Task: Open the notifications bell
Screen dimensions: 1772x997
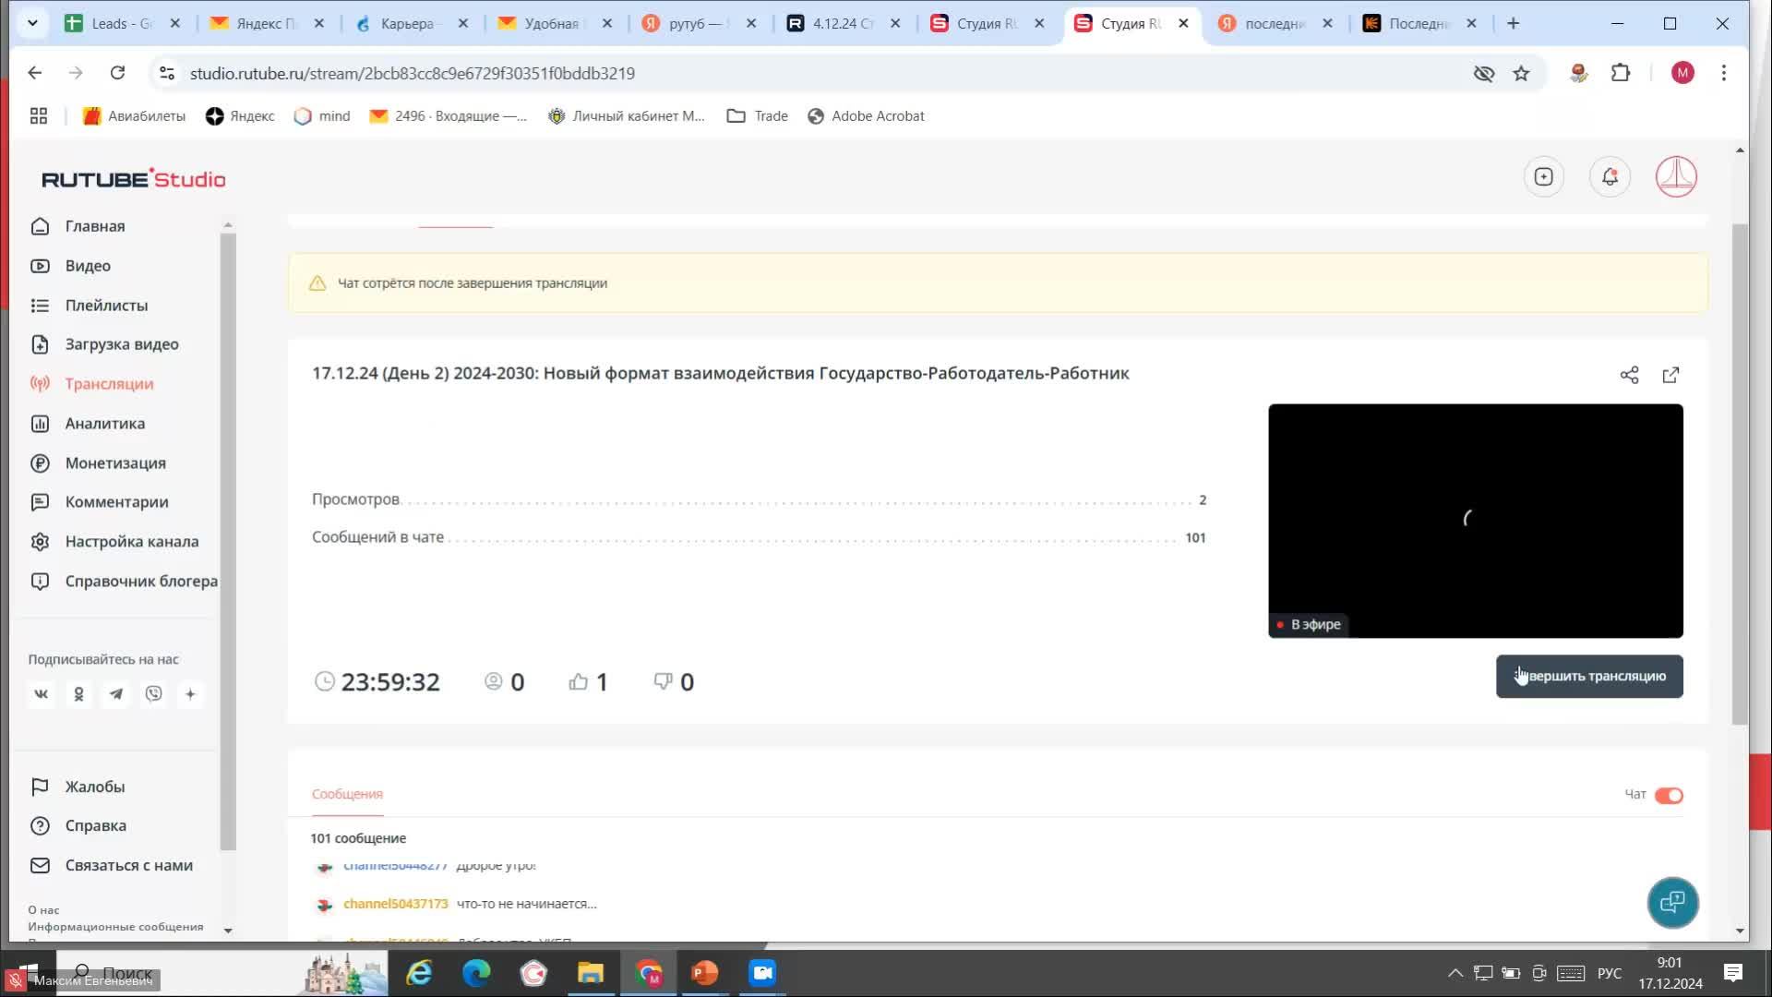Action: tap(1610, 176)
